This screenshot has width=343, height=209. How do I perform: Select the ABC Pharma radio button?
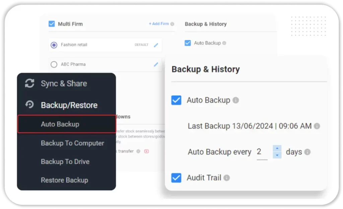54,65
